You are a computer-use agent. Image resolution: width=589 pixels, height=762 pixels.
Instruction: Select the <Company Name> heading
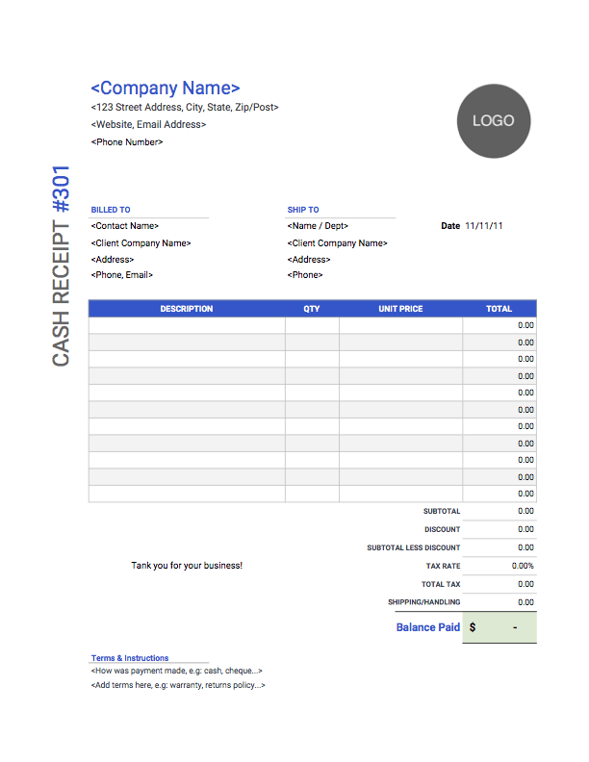tap(166, 88)
